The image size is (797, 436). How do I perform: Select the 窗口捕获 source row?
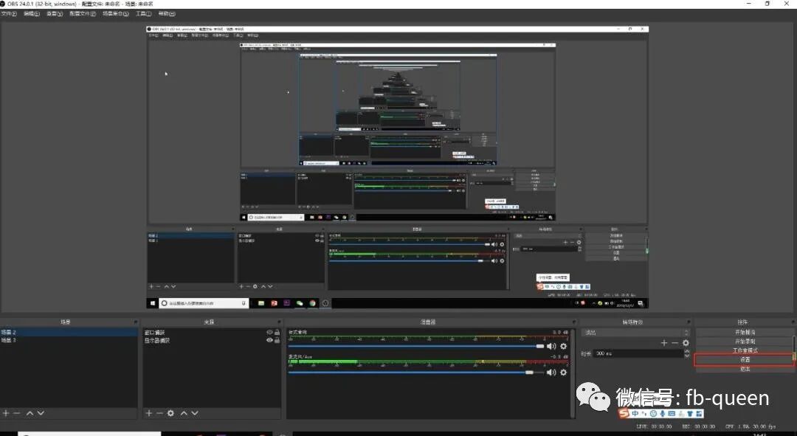[212, 332]
